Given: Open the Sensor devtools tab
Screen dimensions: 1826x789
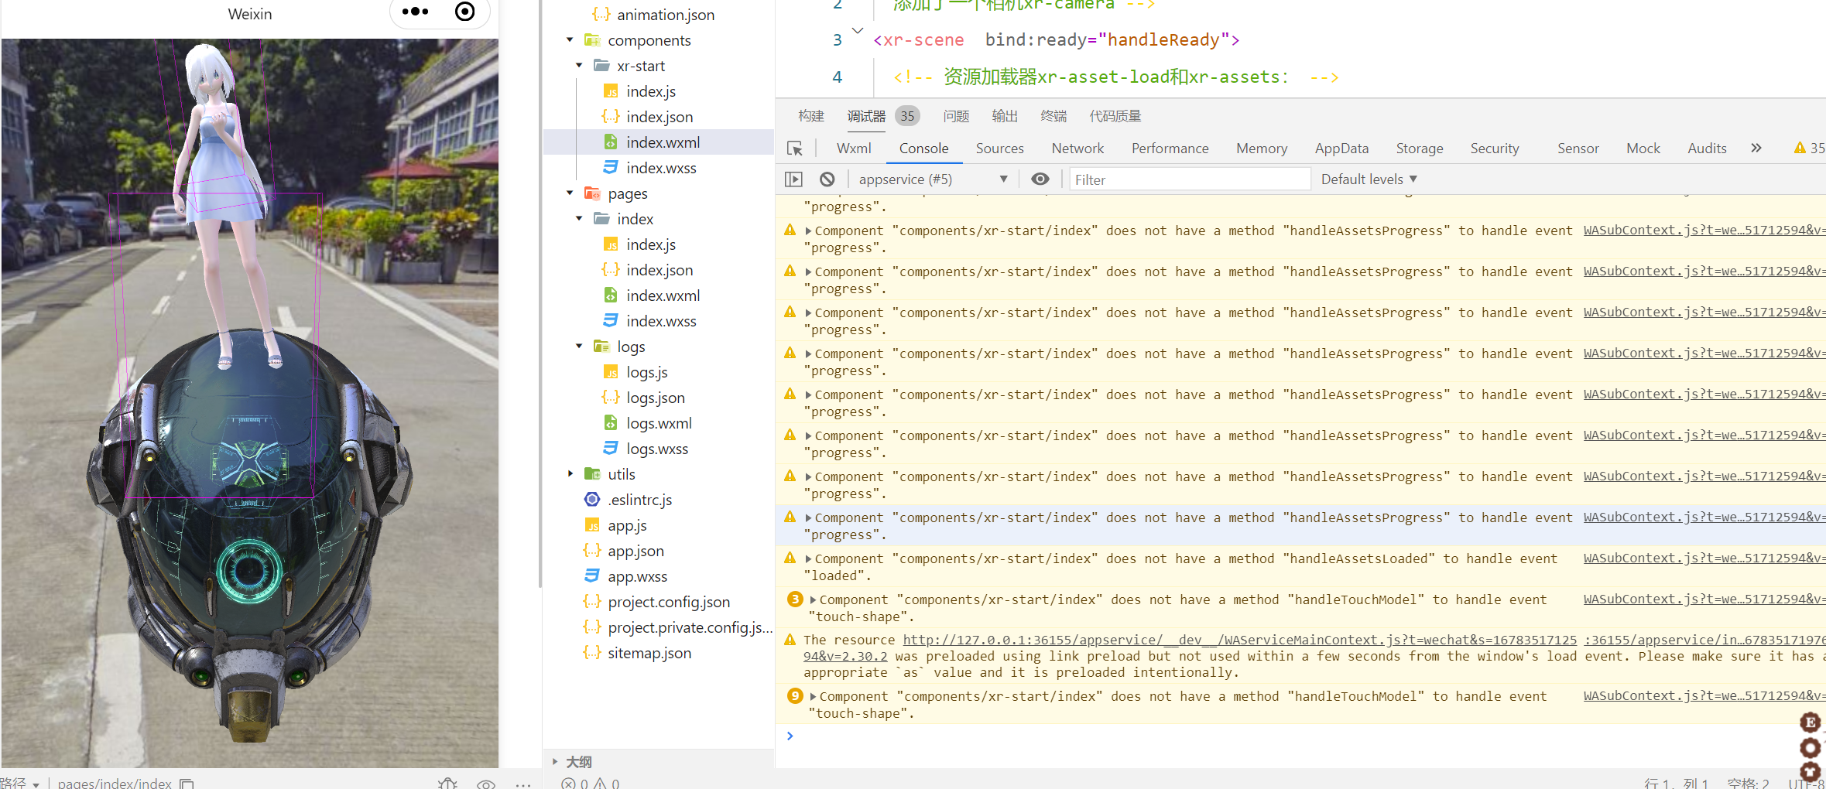Looking at the screenshot, I should (1578, 149).
